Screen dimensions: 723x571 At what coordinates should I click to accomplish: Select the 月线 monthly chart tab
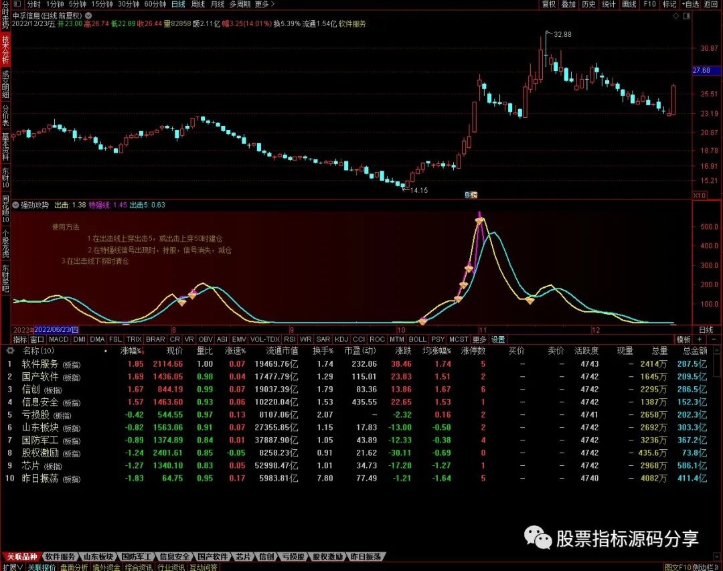pos(217,4)
